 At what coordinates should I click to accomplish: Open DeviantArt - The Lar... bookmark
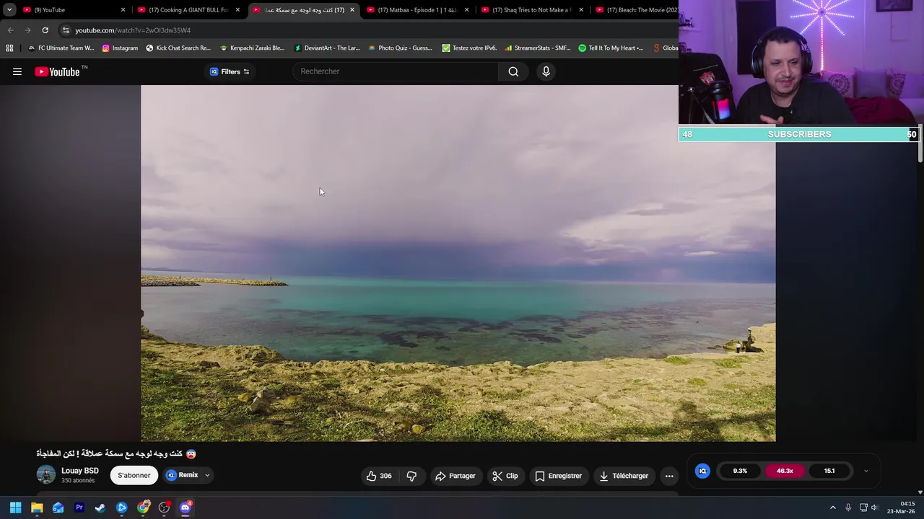click(326, 48)
